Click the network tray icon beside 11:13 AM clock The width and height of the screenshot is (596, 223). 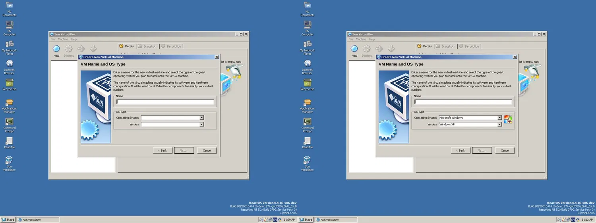pyautogui.click(x=568, y=219)
